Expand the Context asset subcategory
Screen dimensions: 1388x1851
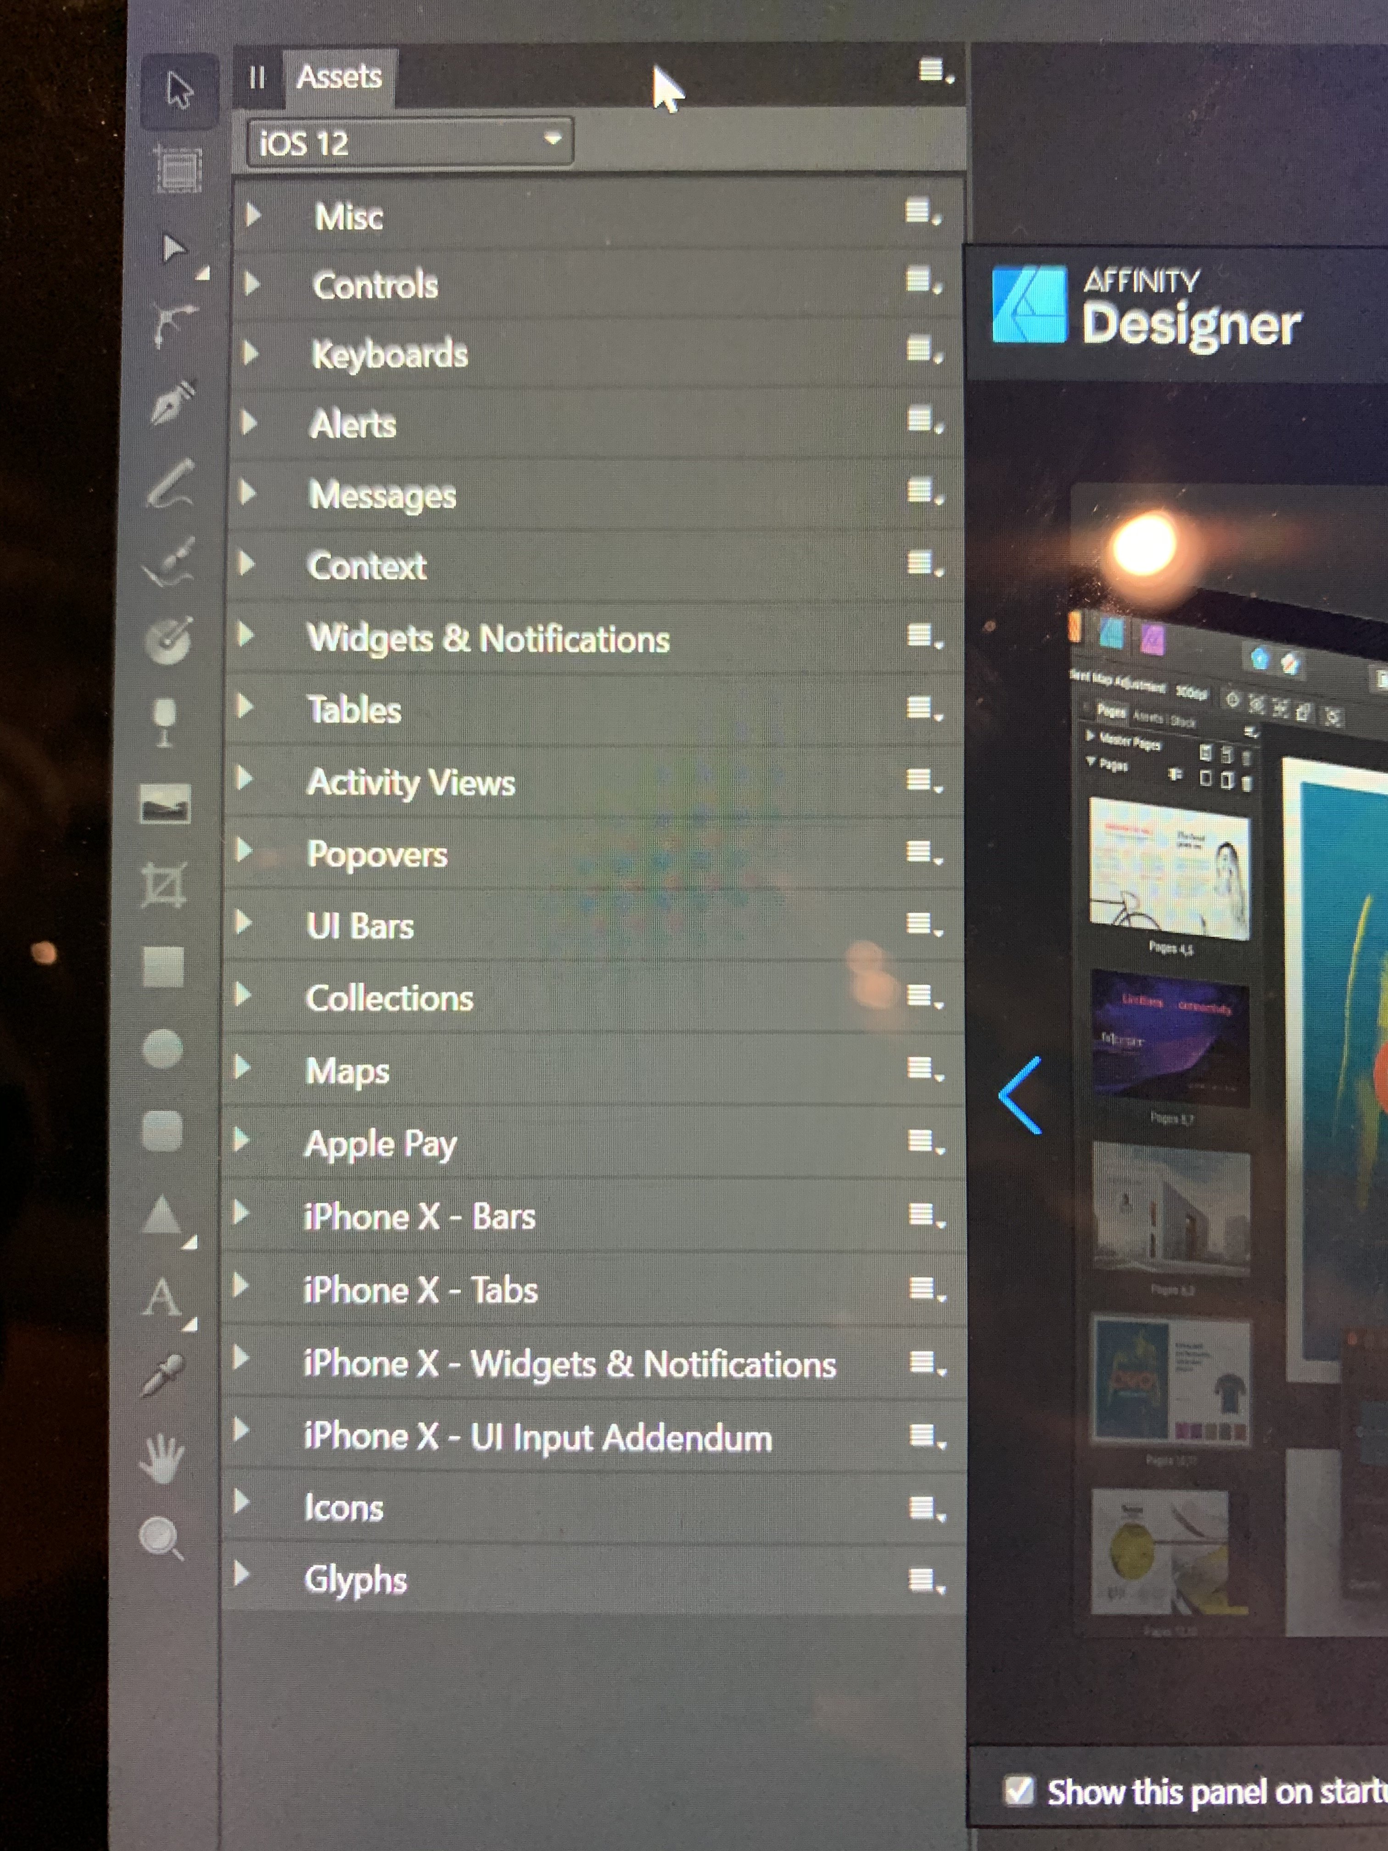(x=246, y=563)
